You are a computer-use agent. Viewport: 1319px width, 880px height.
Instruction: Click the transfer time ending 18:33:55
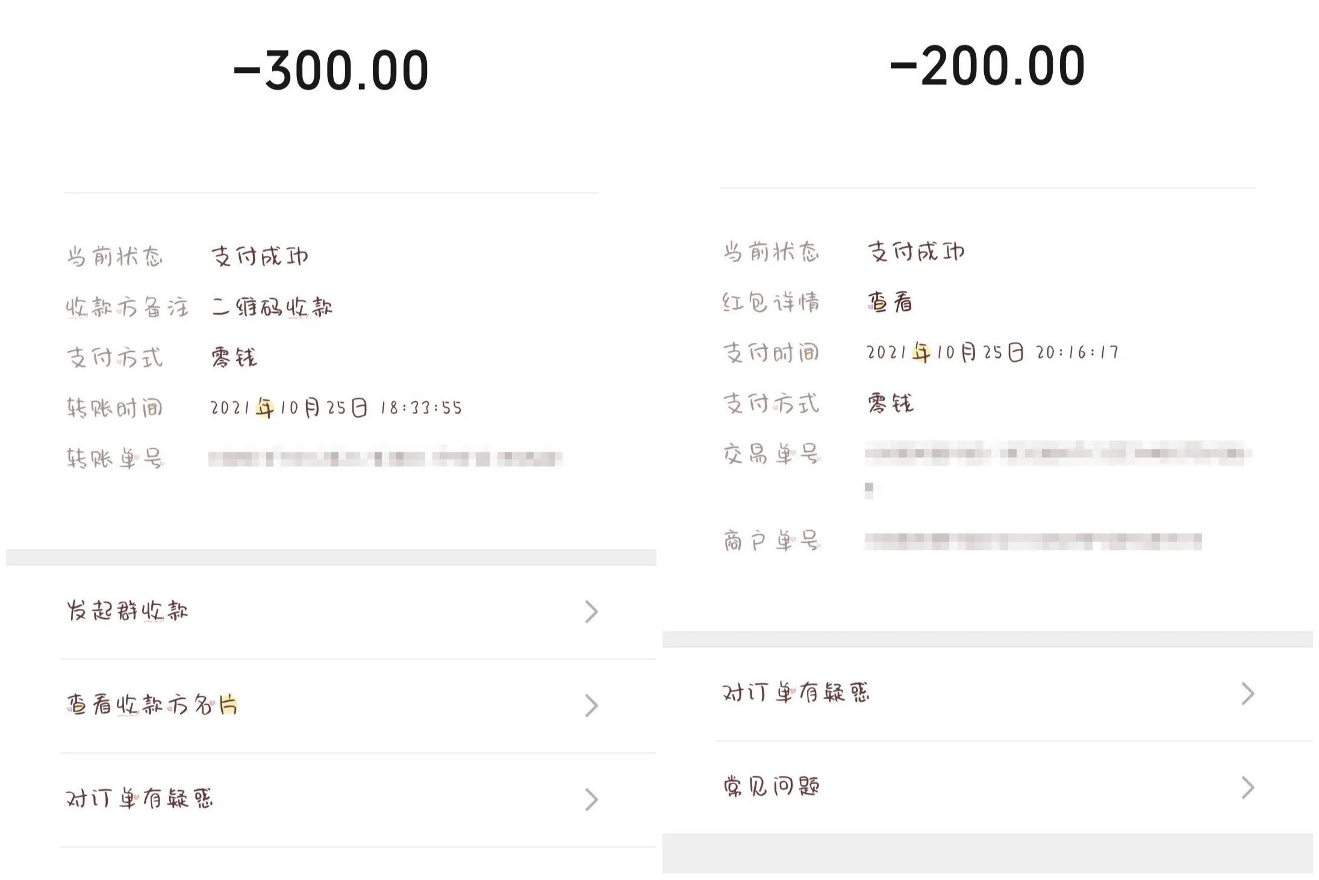tap(335, 408)
